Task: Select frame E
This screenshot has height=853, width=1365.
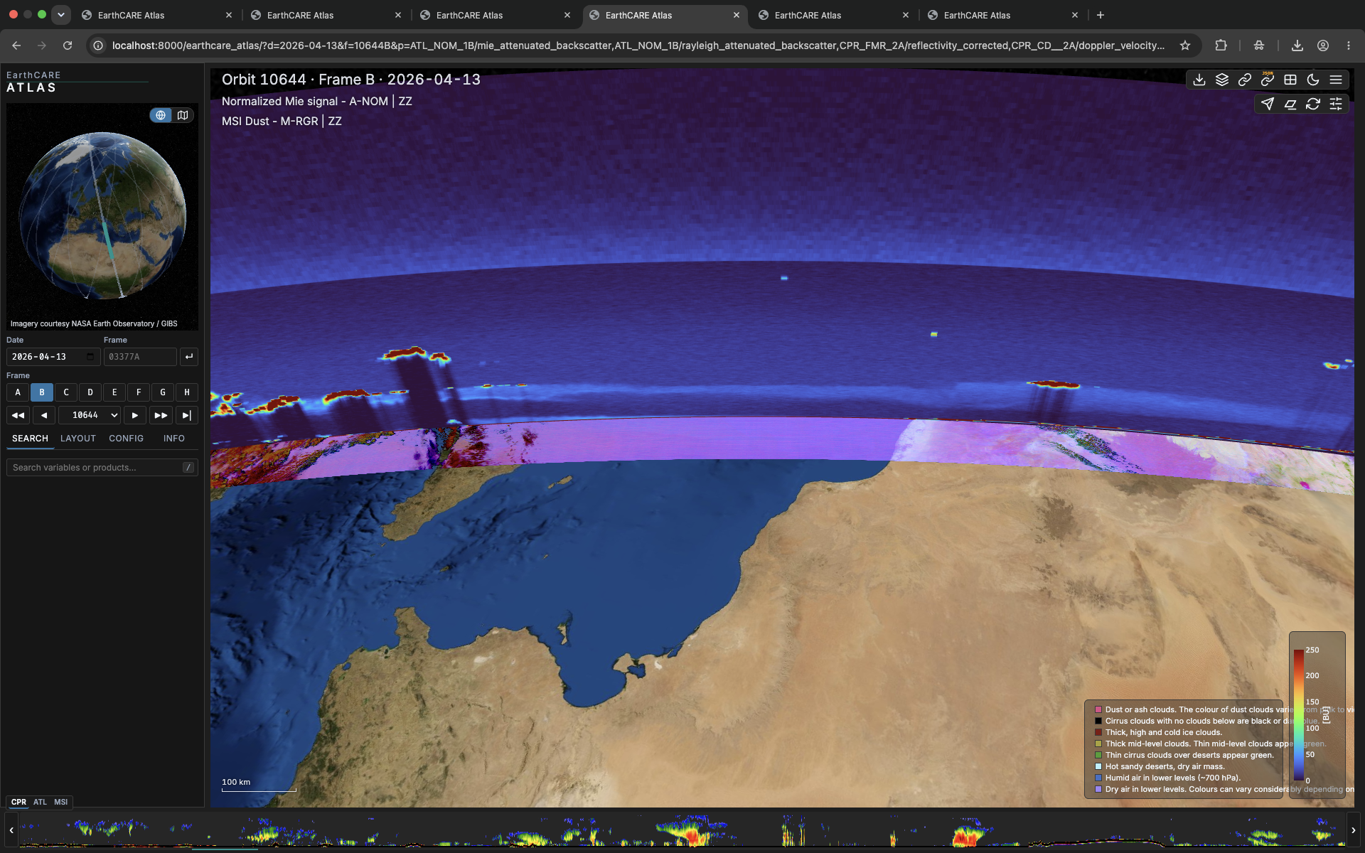Action: pyautogui.click(x=114, y=392)
